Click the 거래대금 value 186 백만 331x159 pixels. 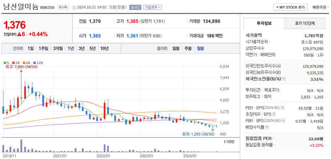[x=215, y=36]
